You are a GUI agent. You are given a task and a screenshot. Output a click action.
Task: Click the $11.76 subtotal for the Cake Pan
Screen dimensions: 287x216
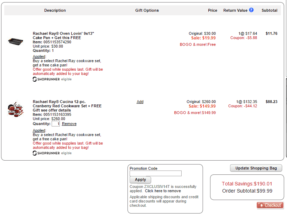(271, 33)
